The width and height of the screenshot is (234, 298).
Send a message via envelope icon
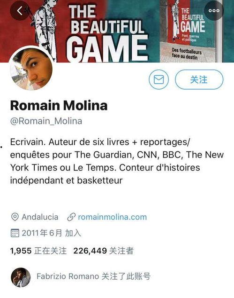(159, 79)
